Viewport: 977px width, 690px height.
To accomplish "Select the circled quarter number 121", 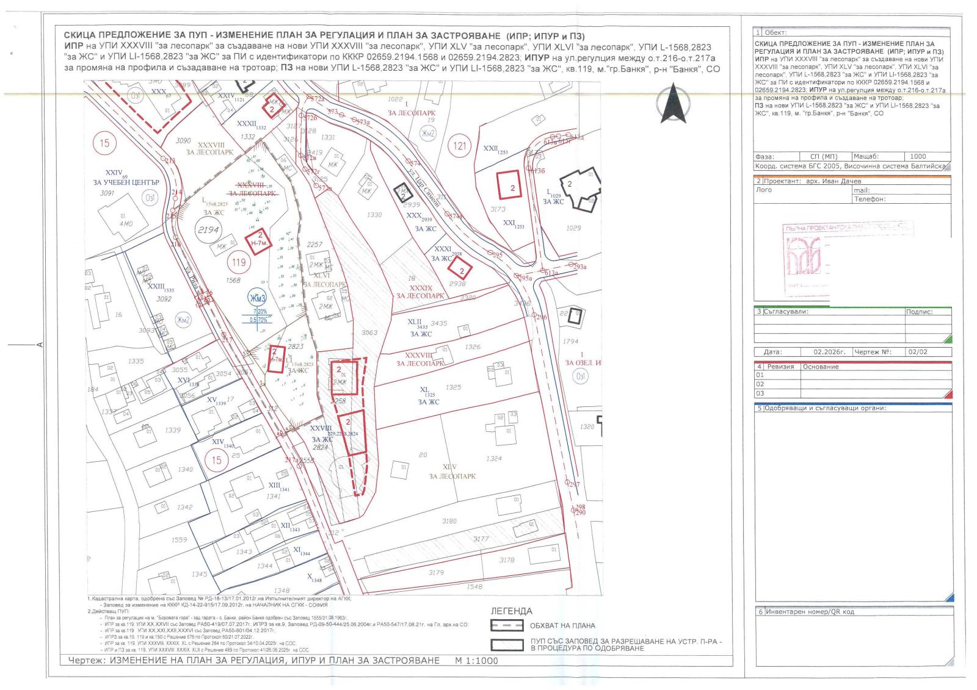I will [x=460, y=145].
